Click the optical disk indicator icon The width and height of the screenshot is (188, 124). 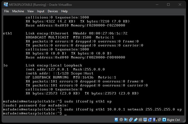coord(121,120)
